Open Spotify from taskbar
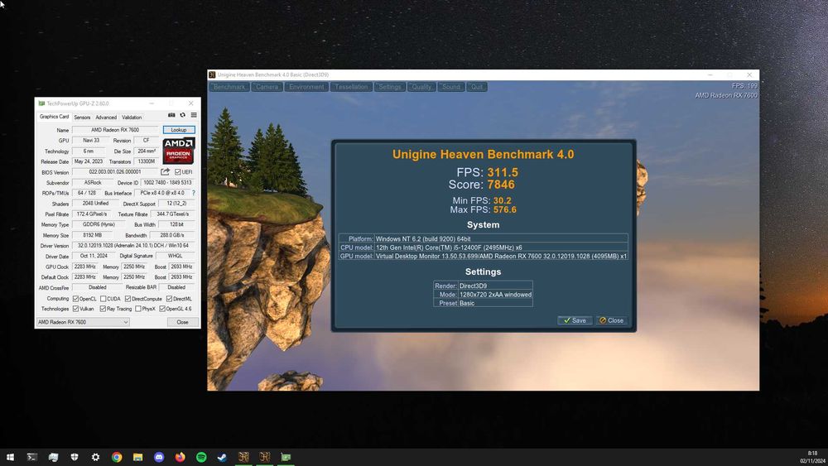The image size is (828, 466). pyautogui.click(x=201, y=457)
